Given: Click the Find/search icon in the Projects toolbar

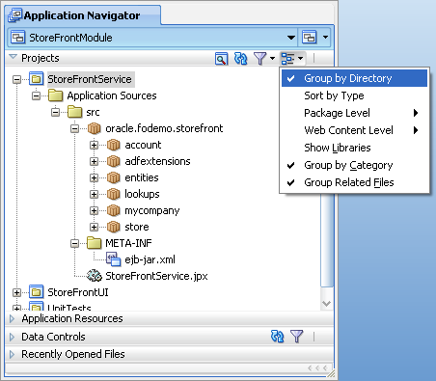Looking at the screenshot, I should pos(221,59).
